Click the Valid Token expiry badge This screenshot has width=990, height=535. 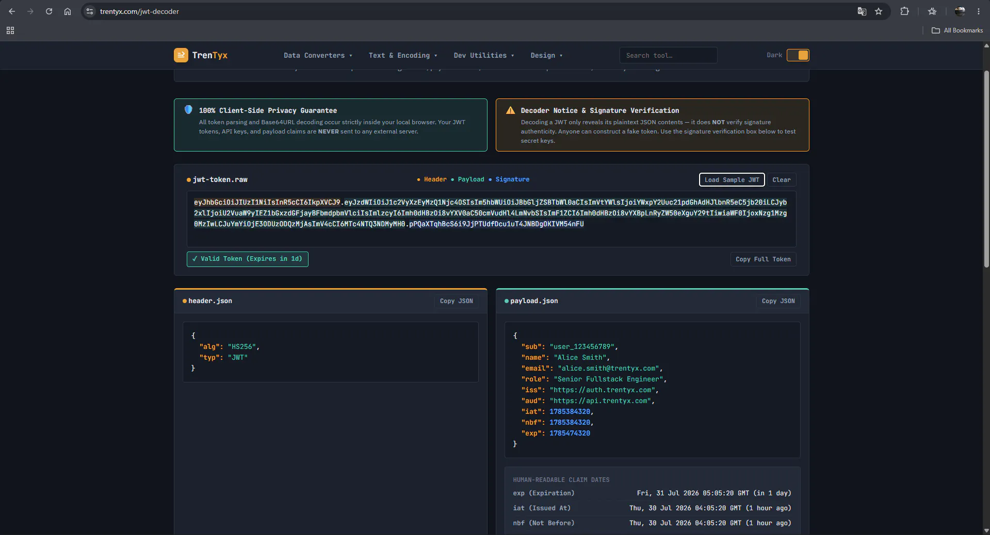[247, 259]
